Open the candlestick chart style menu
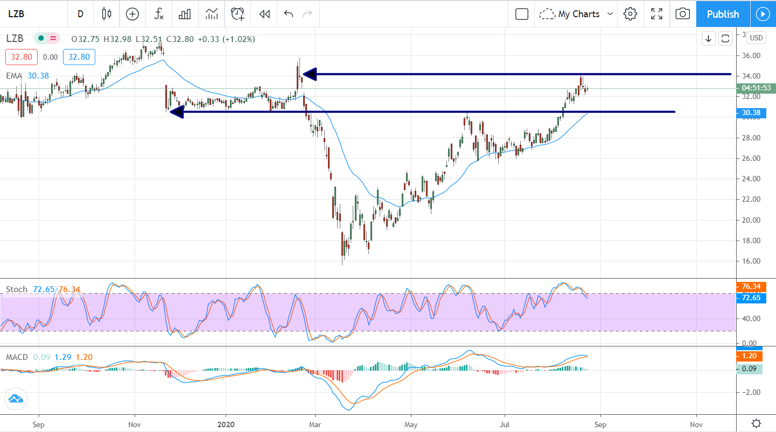The image size is (776, 432). (107, 14)
